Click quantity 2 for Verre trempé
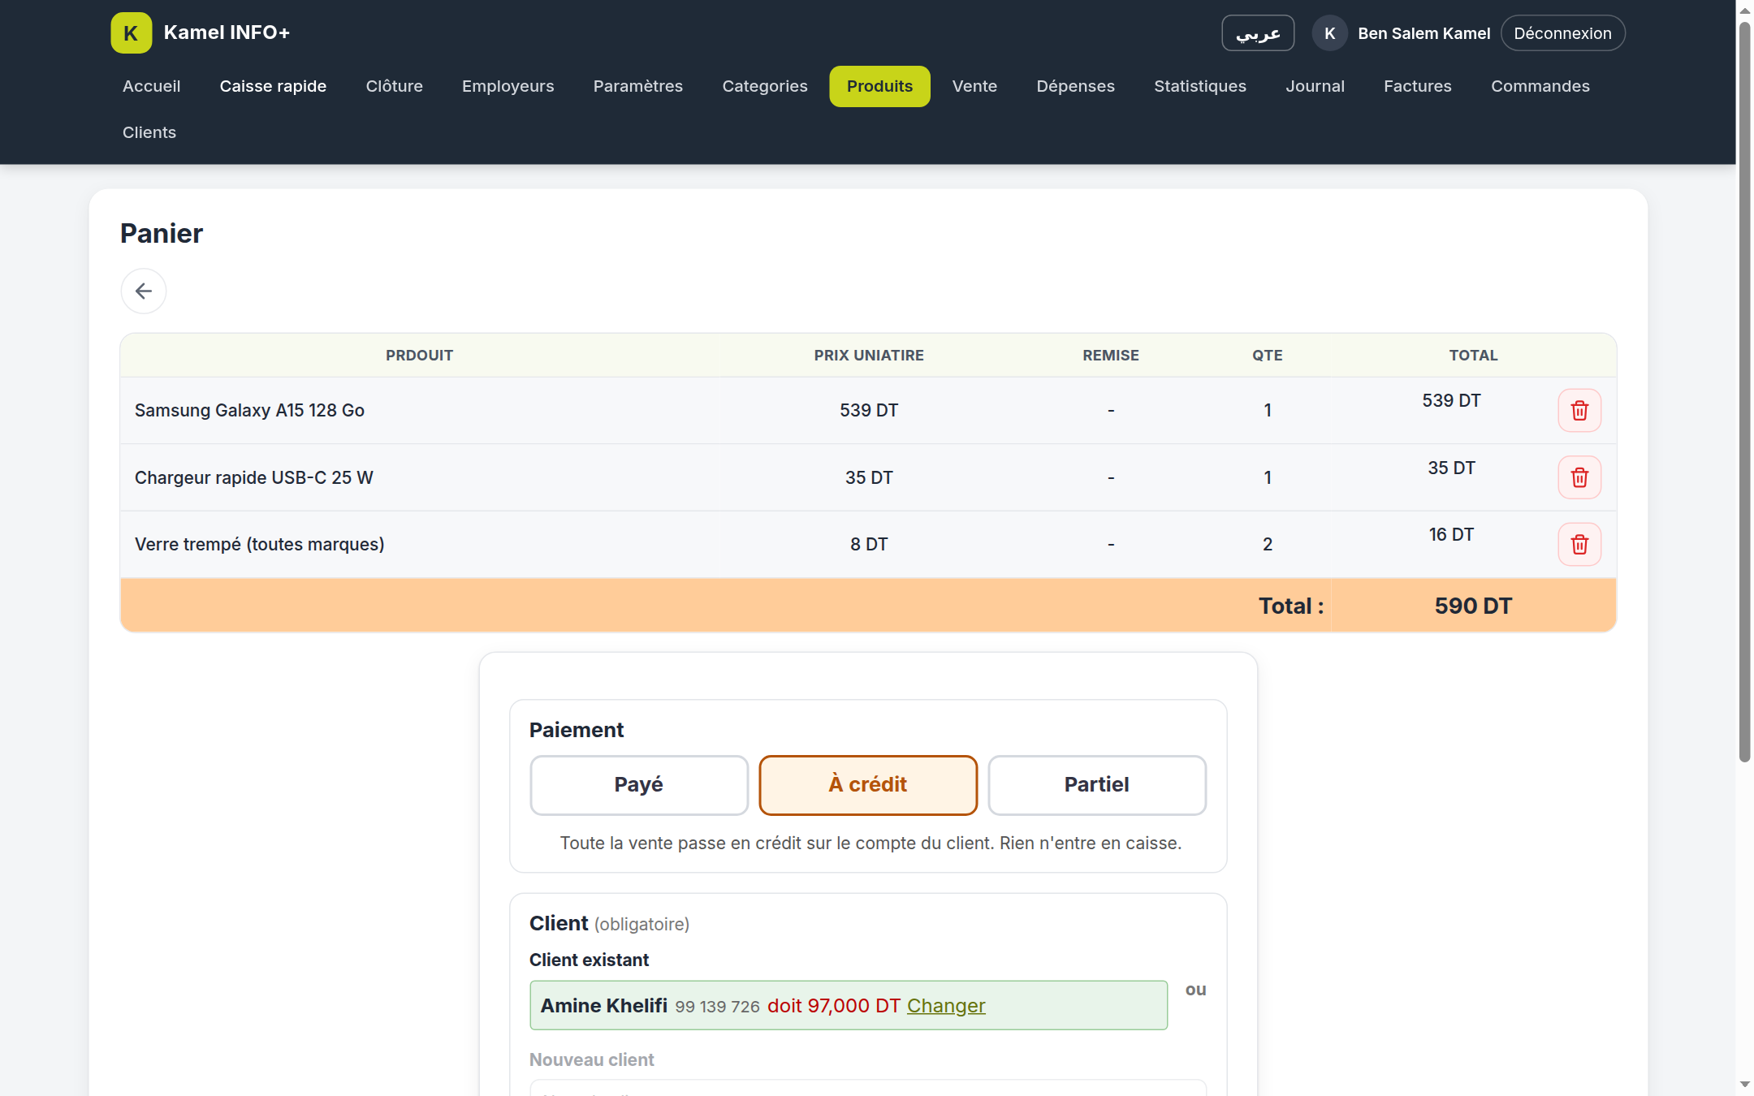 tap(1267, 544)
